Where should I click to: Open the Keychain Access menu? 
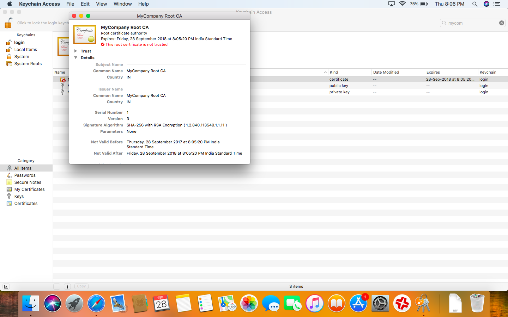(40, 4)
